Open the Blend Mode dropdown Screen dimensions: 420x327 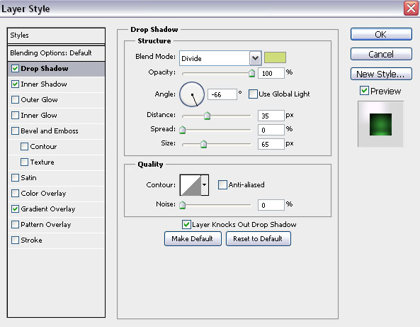click(255, 58)
